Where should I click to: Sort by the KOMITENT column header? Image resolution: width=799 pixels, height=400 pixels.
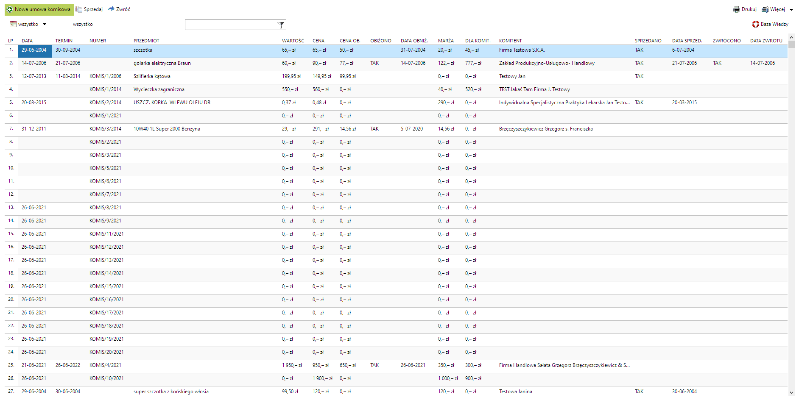[x=510, y=41]
